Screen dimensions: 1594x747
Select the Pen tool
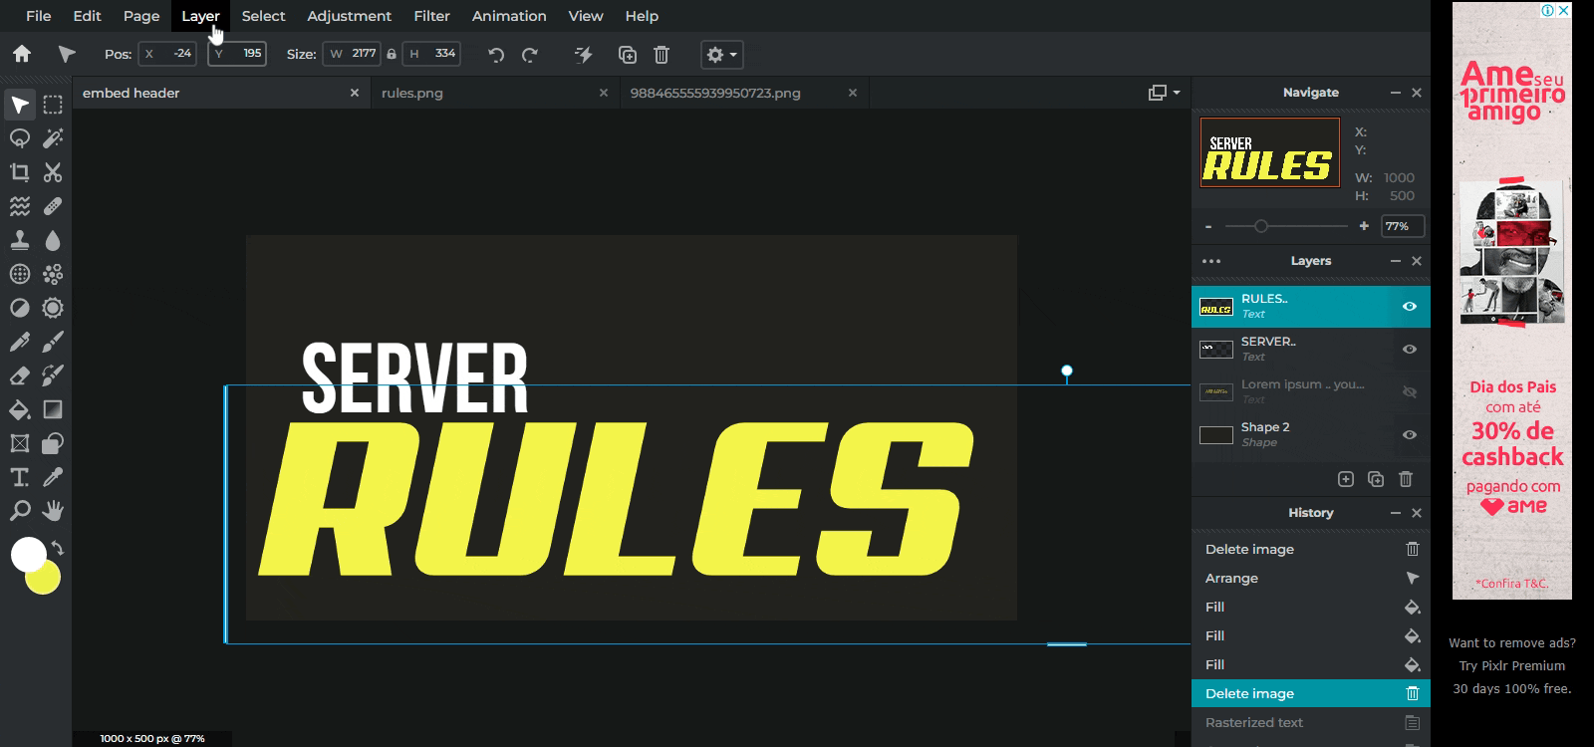pyautogui.click(x=20, y=342)
